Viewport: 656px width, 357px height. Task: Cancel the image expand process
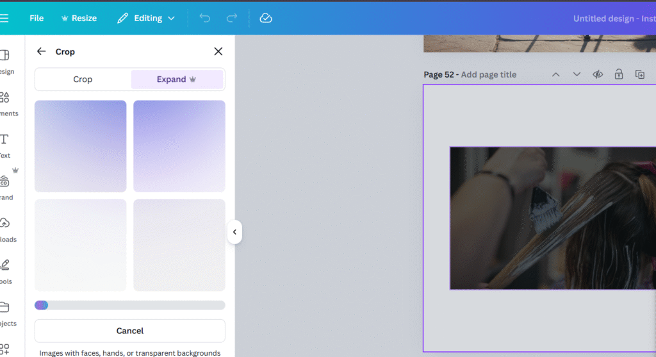(129, 331)
